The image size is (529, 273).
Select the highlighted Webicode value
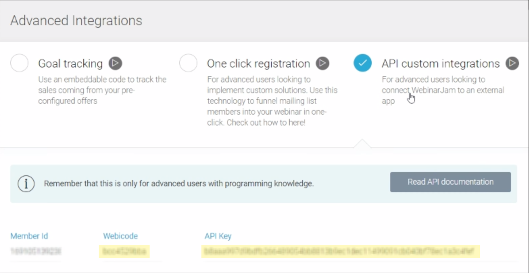point(124,252)
